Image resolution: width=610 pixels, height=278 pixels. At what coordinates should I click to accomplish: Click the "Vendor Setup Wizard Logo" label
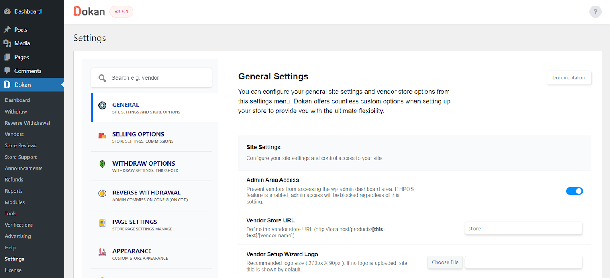(x=282, y=254)
